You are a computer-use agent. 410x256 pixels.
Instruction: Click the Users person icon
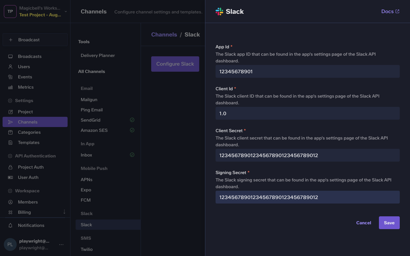pos(10,67)
